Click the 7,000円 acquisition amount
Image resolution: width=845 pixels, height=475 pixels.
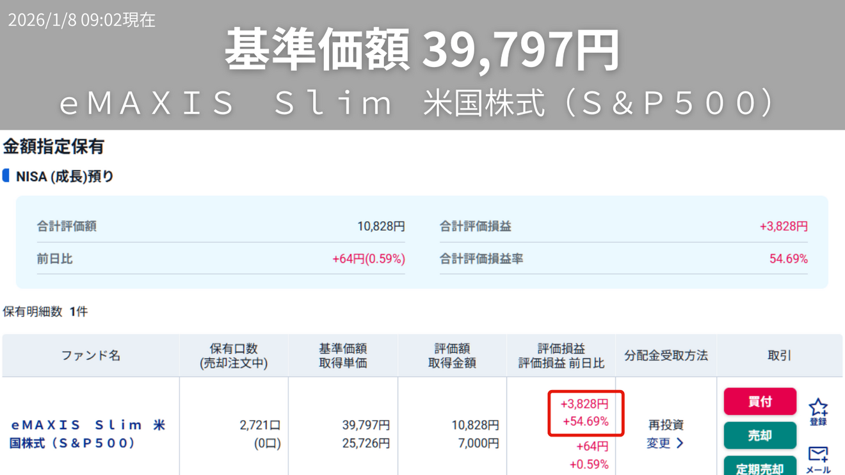point(479,443)
